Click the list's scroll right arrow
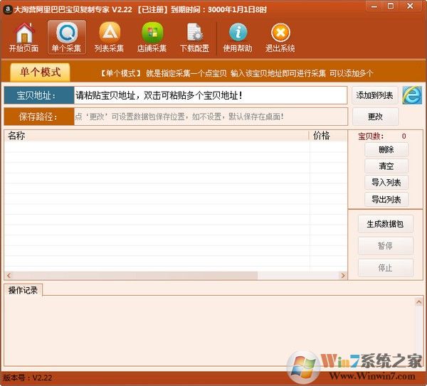427x386 pixels. (x=343, y=276)
